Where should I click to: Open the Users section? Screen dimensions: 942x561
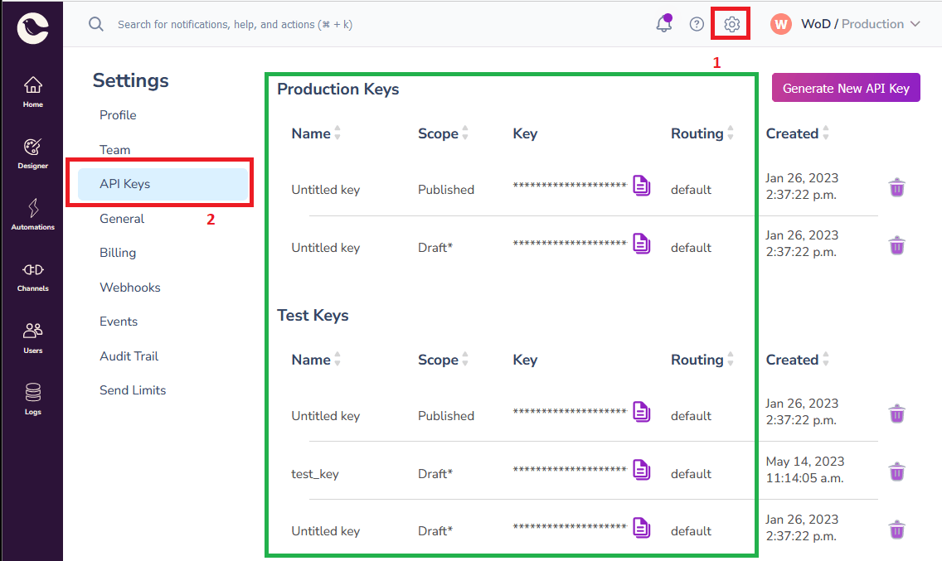32,336
